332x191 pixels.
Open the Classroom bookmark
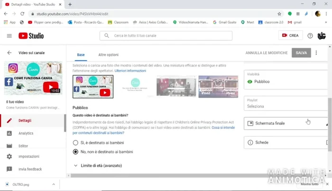coord(118,22)
